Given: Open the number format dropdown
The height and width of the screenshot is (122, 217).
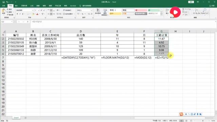Looking at the screenshot, I should pyautogui.click(x=91, y=11).
